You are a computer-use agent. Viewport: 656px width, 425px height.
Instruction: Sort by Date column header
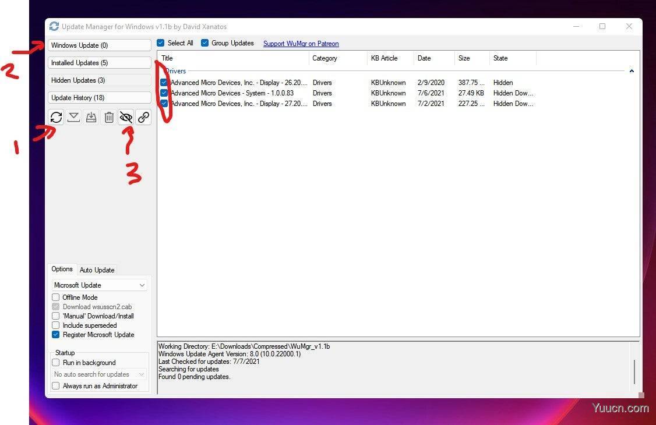tap(434, 58)
